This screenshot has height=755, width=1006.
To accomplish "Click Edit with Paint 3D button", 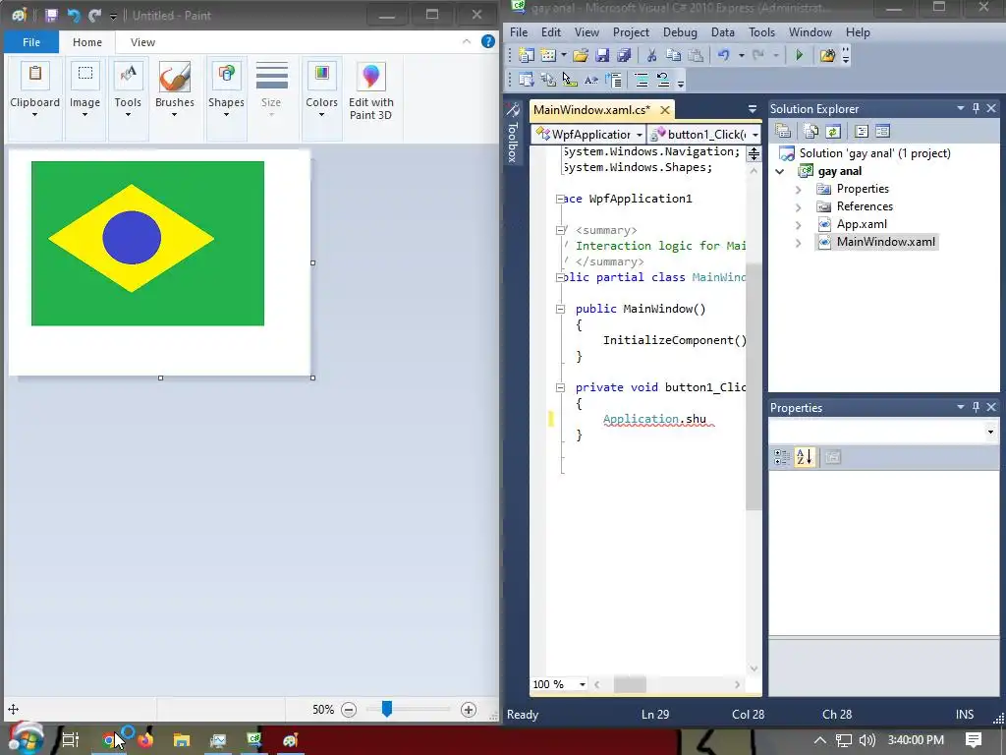I will coord(370,91).
